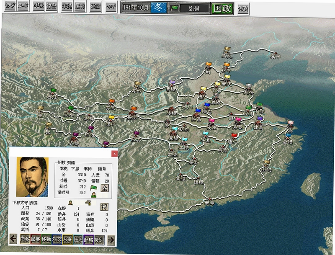Select the 建業 city on the map
335x255 pixels.
[x=258, y=124]
